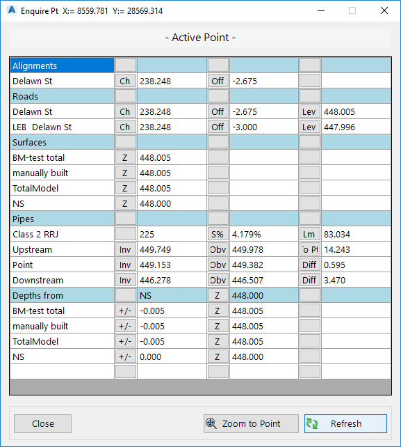Click pipe length value 83.034
The image size is (401, 447).
[336, 235]
